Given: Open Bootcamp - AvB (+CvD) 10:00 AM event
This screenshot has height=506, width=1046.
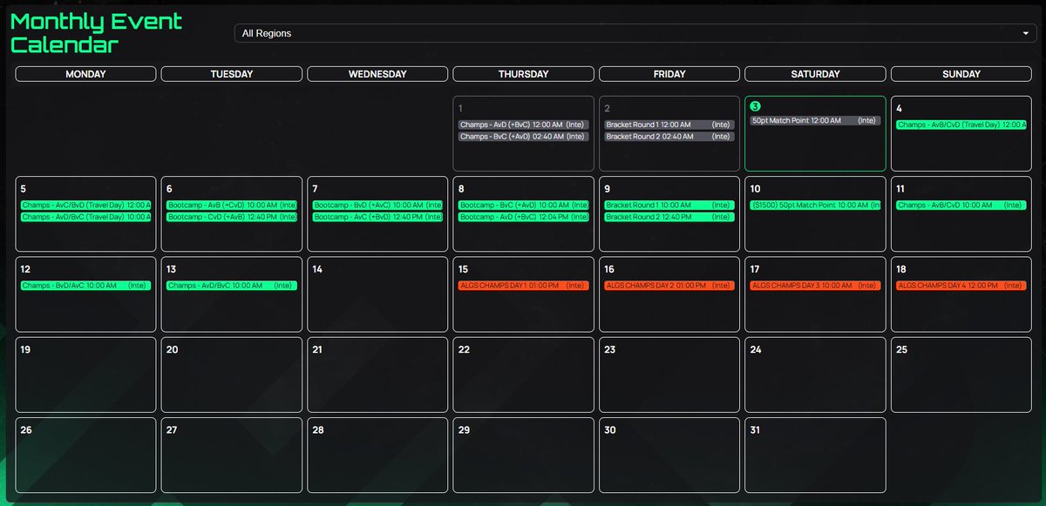Looking at the screenshot, I should pos(232,205).
